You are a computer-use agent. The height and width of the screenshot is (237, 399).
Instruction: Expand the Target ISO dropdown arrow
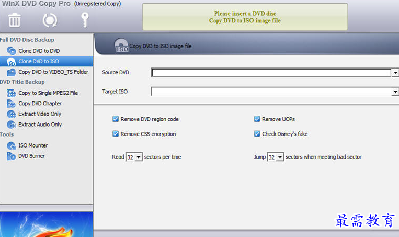pyautogui.click(x=395, y=92)
